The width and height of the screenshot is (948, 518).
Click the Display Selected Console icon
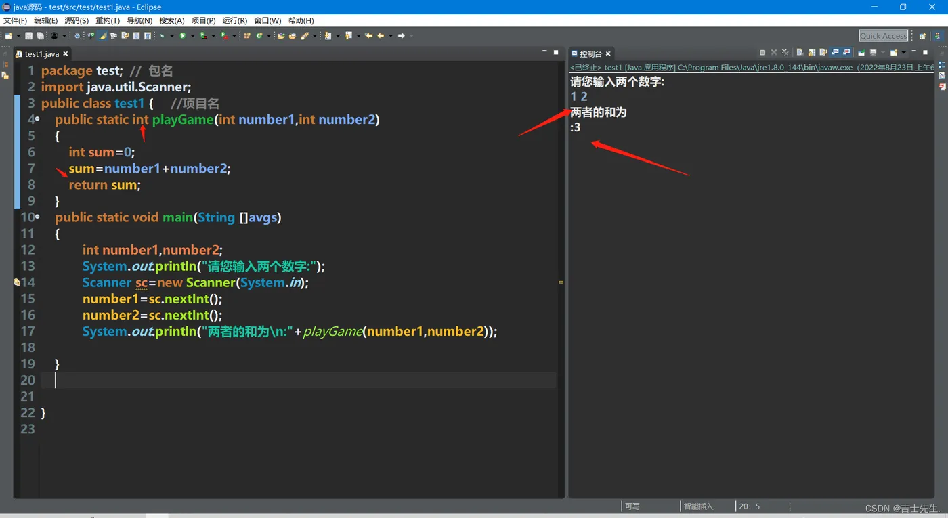(x=873, y=52)
